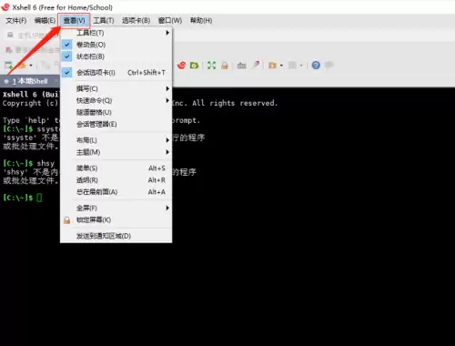Open the 工具(T) Tools menu

click(104, 20)
